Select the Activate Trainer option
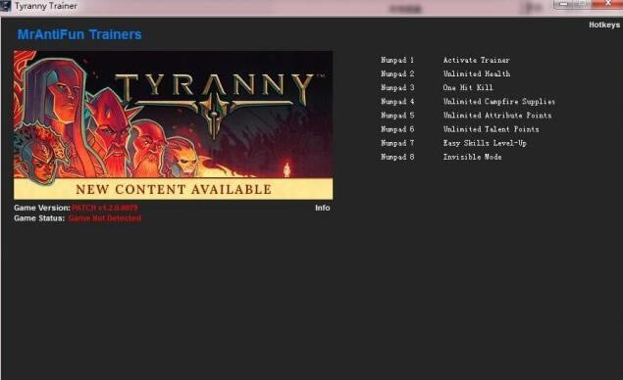623x380 pixels. tap(477, 60)
